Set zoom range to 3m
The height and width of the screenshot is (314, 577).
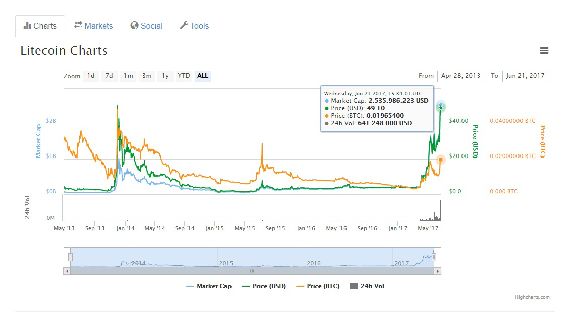(x=147, y=76)
